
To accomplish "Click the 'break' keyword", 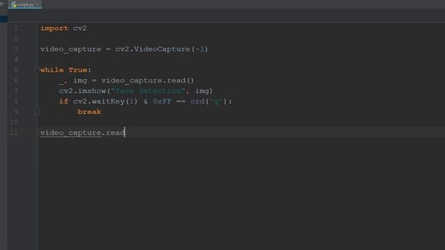I will tap(90, 112).
